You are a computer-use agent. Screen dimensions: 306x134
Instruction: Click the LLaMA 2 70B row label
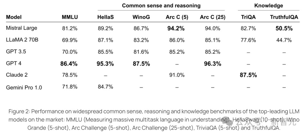(x=22, y=40)
